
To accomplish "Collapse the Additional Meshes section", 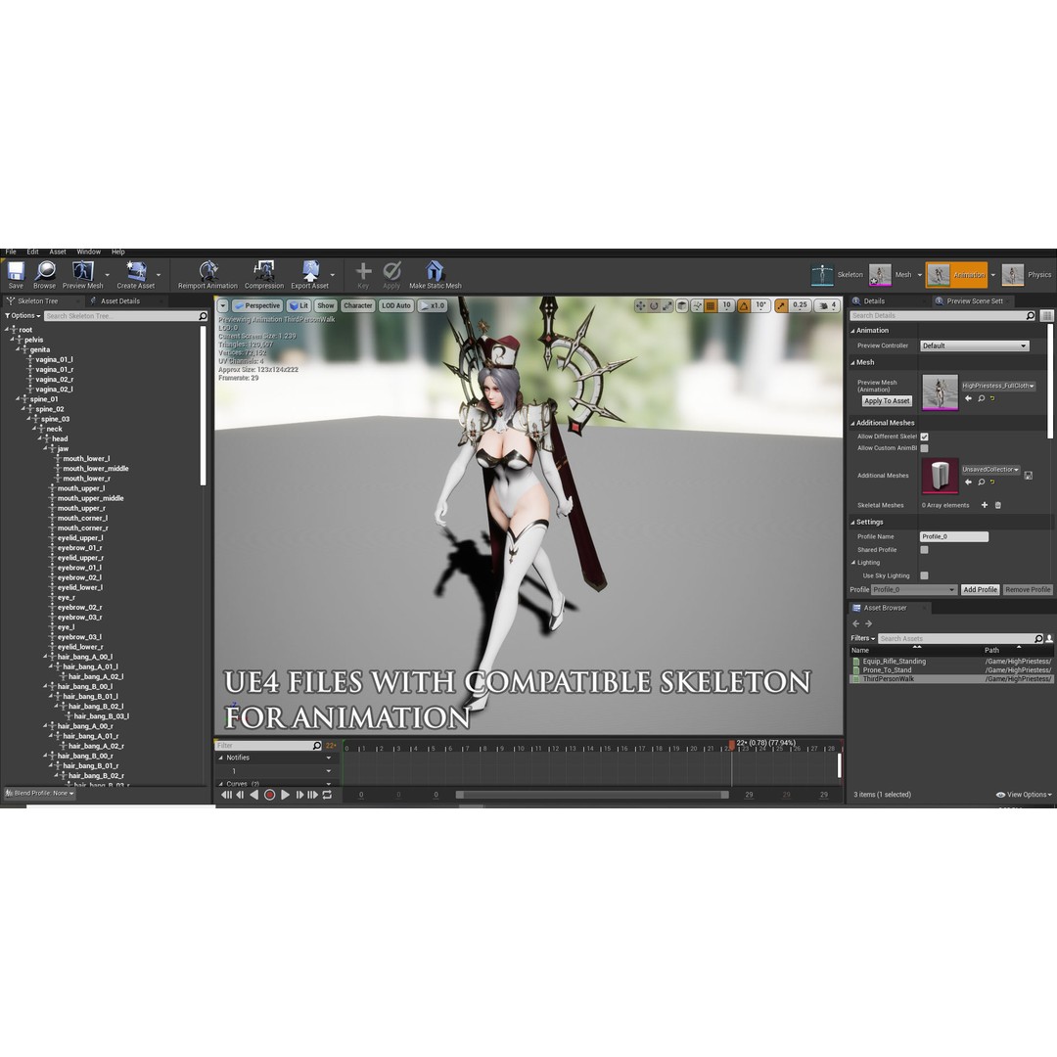I will click(852, 424).
